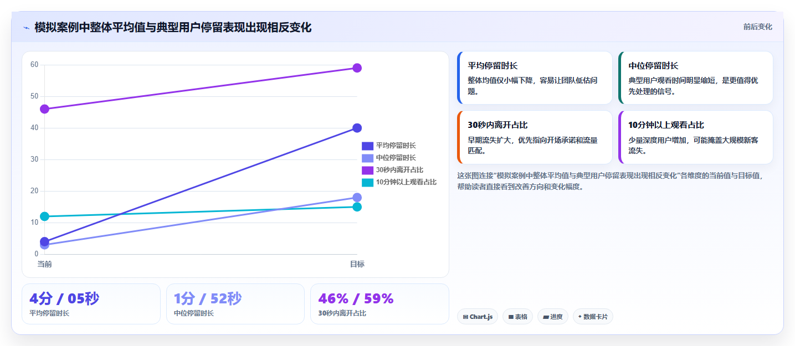Select the Chart.js tag
This screenshot has height=346, width=795.
tap(478, 317)
